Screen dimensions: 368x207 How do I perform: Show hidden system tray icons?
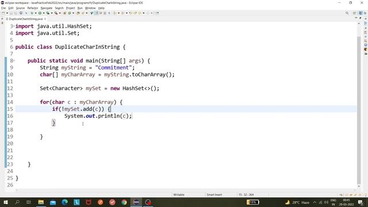pos(315,202)
